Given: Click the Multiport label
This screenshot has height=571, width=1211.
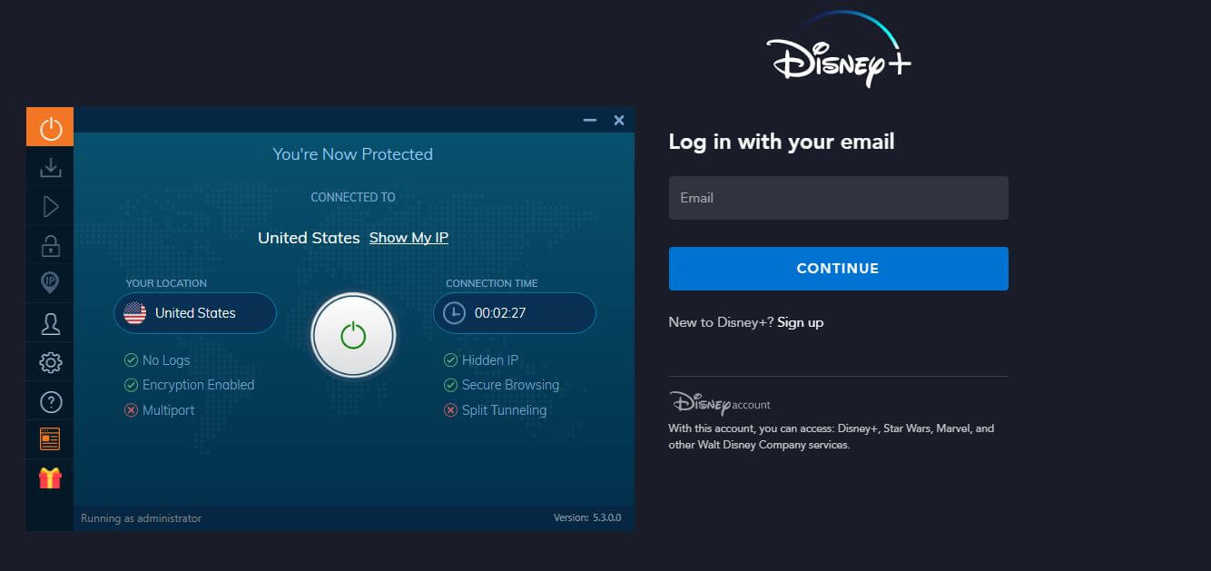Looking at the screenshot, I should click(169, 410).
